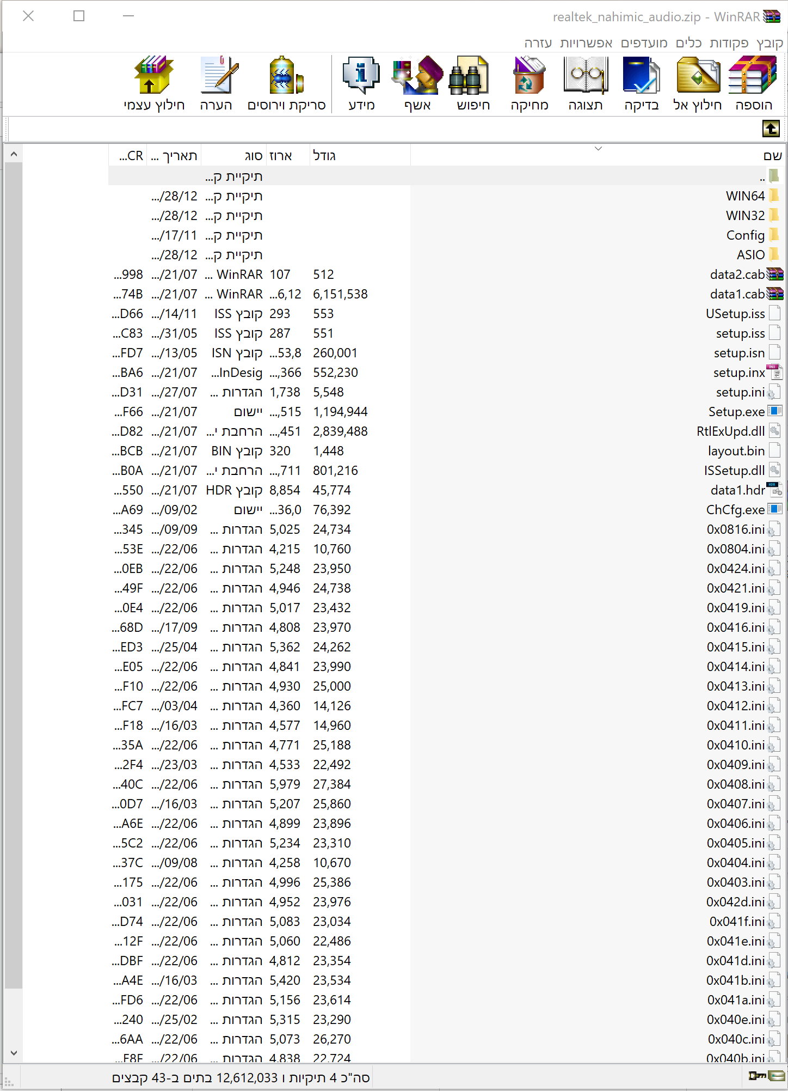Run the Test (בדיקה) archive tool
The width and height of the screenshot is (788, 1091).
coord(642,83)
